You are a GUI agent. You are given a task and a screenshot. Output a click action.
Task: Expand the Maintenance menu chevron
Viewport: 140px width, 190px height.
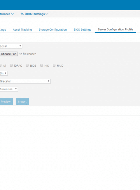(12, 14)
